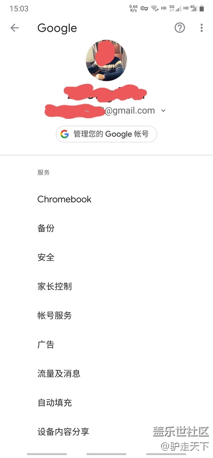Open 家长控制 settings

[54, 286]
